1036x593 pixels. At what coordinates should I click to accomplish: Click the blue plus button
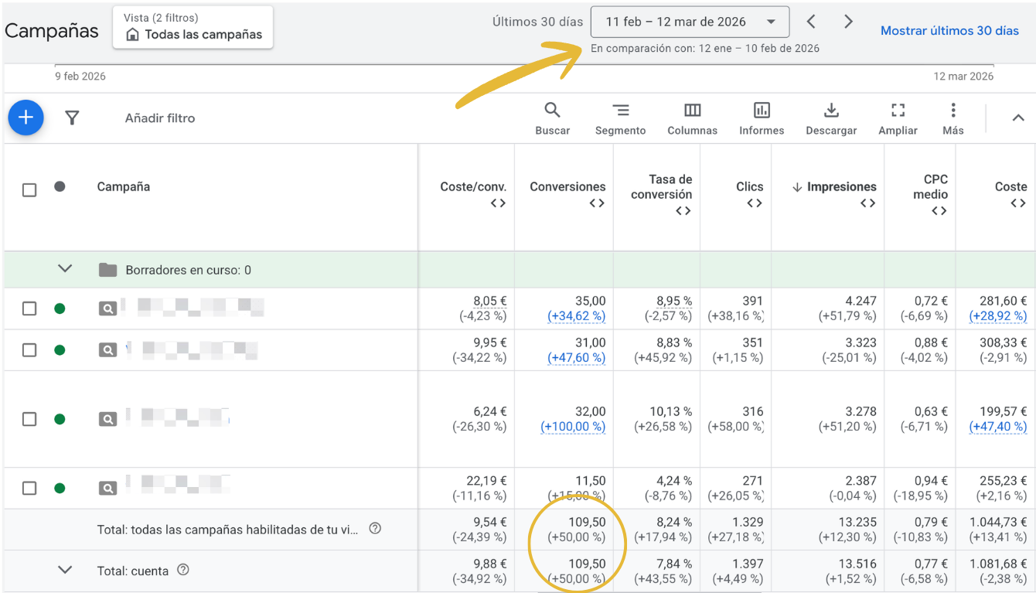(26, 118)
